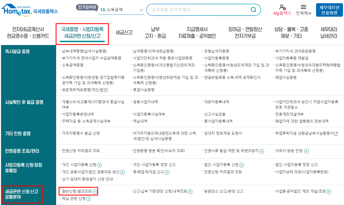Open 상담·불복·고충 제보·기타 menu
This screenshot has height=205, width=344.
(x=291, y=33)
